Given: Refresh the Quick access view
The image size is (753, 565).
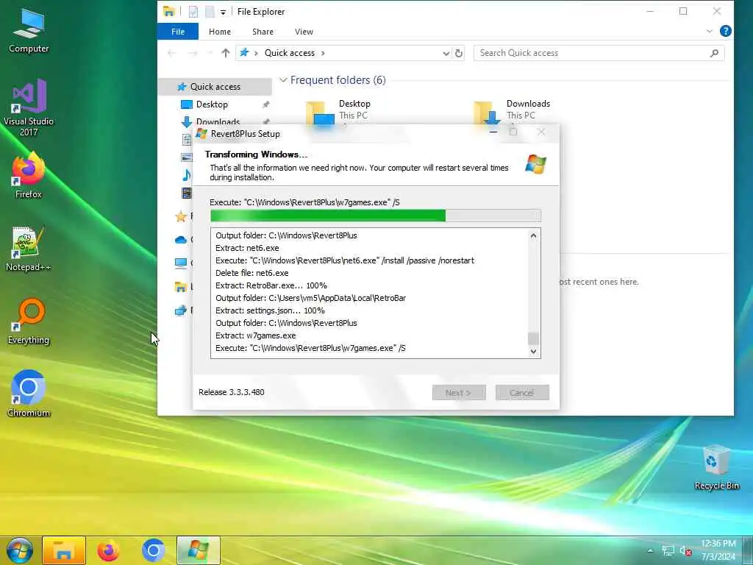Looking at the screenshot, I should (459, 53).
